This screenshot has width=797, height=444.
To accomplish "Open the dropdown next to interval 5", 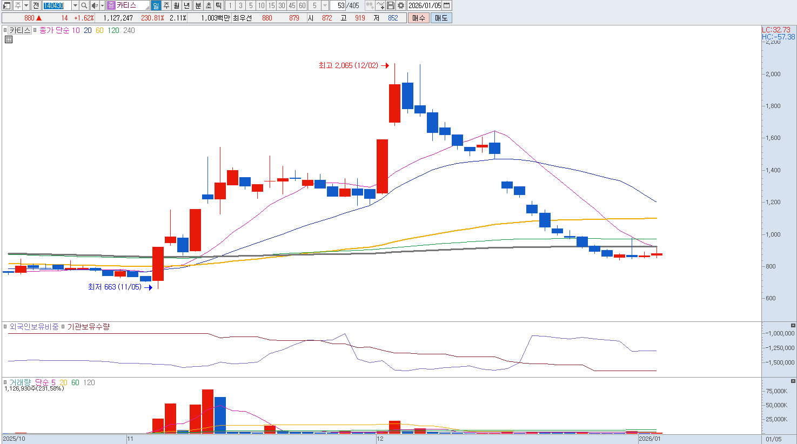I will point(325,5).
